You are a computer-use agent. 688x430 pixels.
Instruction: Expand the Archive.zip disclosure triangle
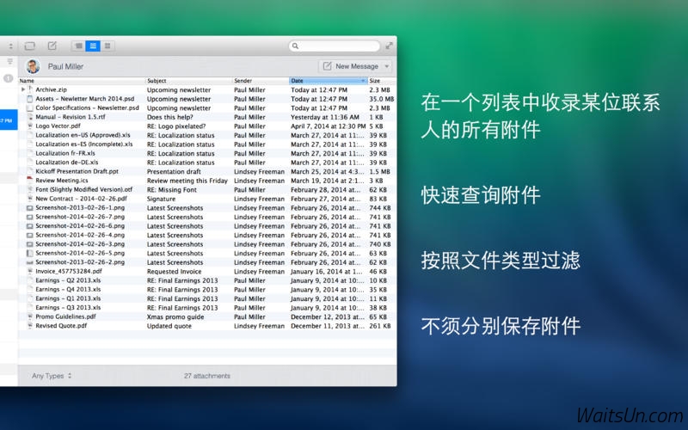click(23, 89)
